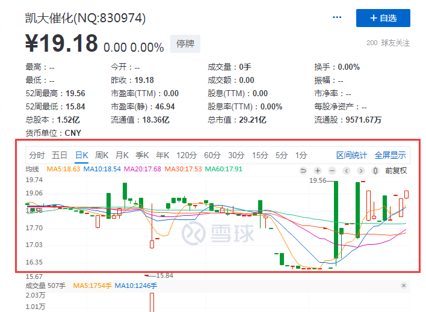
Task: Click the 总股本:1.52亿 value
Action: coord(53,120)
